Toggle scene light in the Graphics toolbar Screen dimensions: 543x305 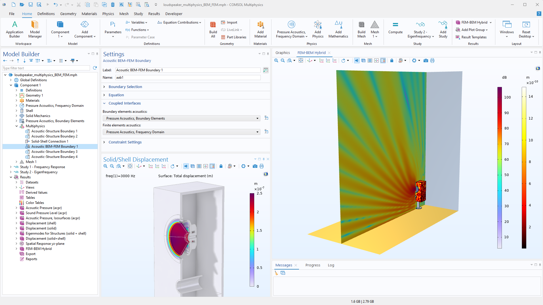[357, 60]
